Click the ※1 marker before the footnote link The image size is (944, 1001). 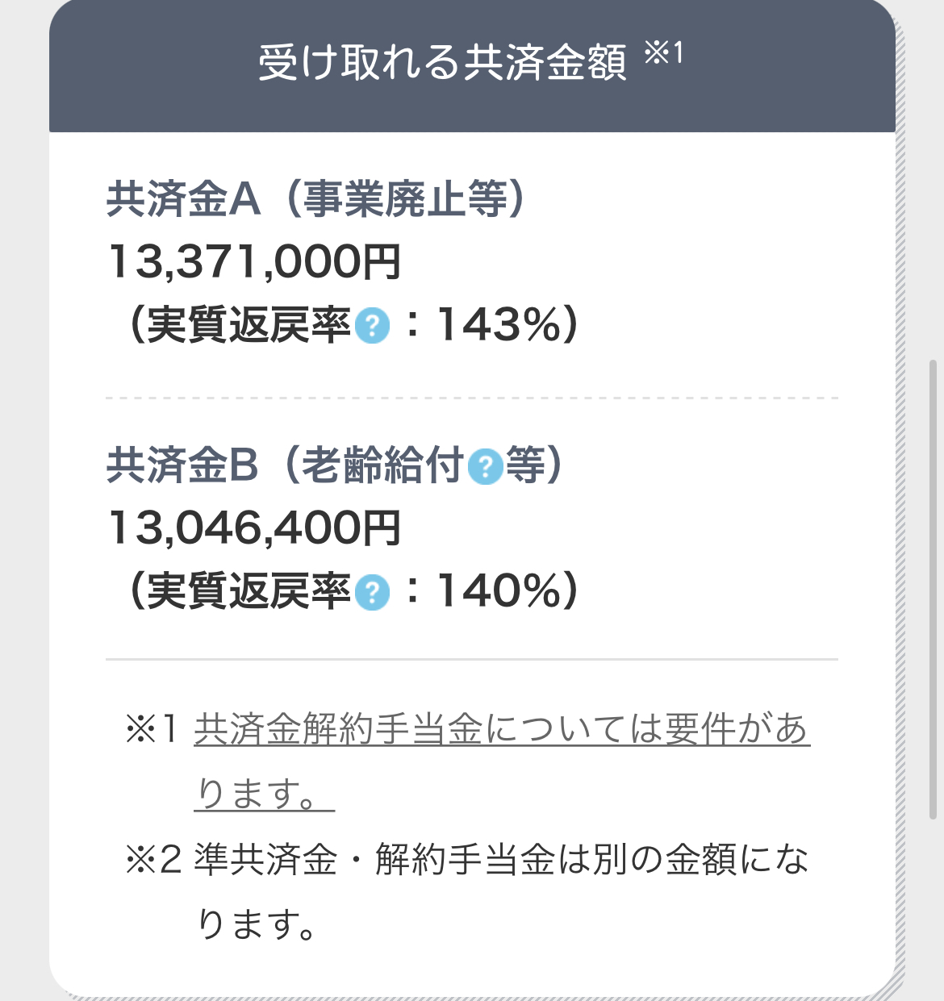tap(151, 729)
